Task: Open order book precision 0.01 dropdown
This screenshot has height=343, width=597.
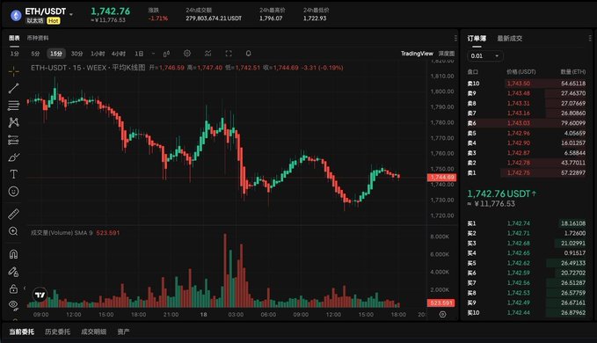Action: tap(484, 56)
